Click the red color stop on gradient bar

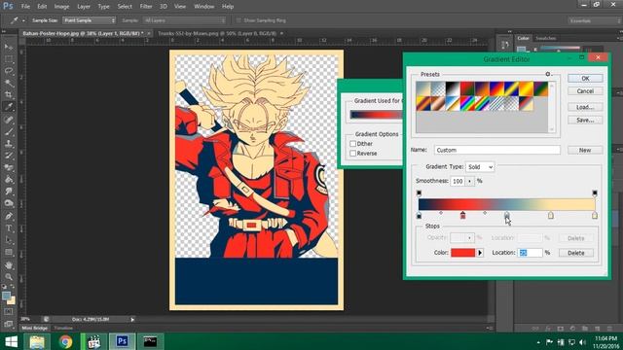462,216
